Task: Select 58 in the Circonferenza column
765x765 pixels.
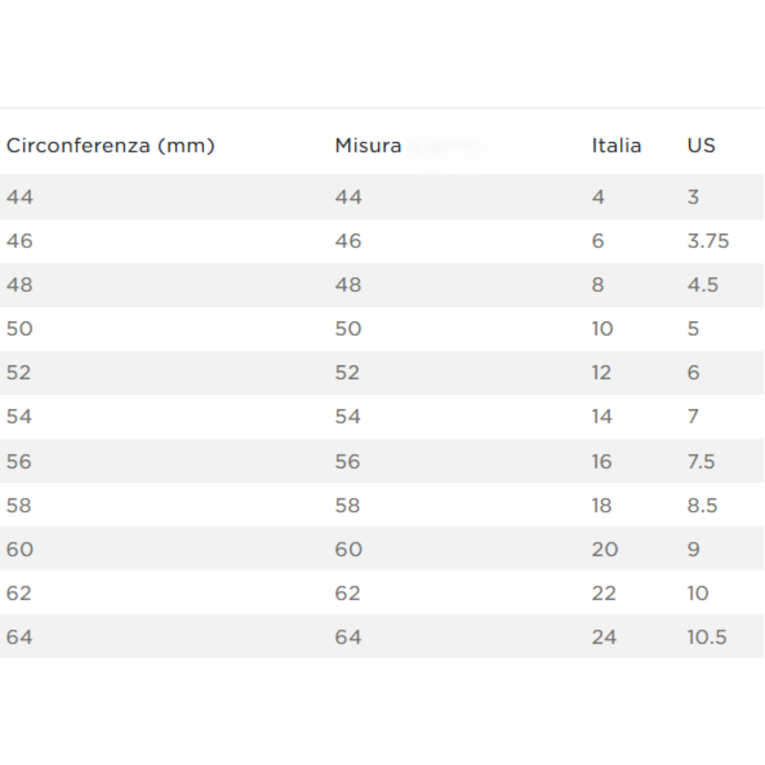Action: [20, 506]
